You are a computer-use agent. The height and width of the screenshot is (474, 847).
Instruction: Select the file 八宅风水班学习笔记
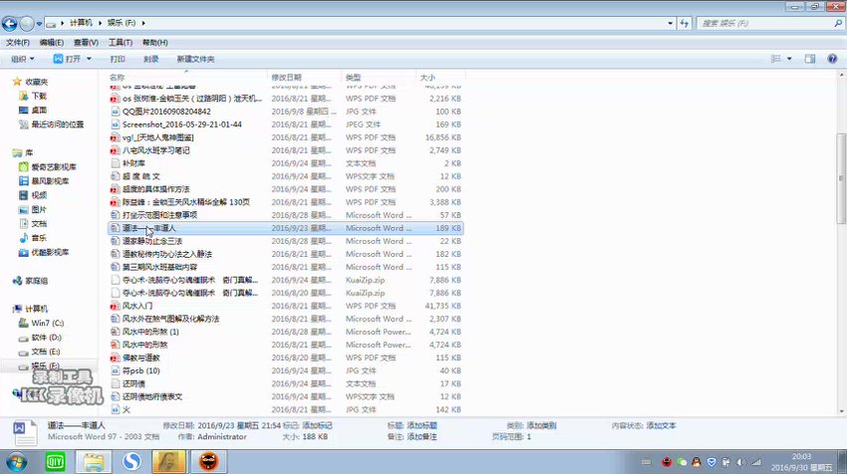pyautogui.click(x=156, y=150)
